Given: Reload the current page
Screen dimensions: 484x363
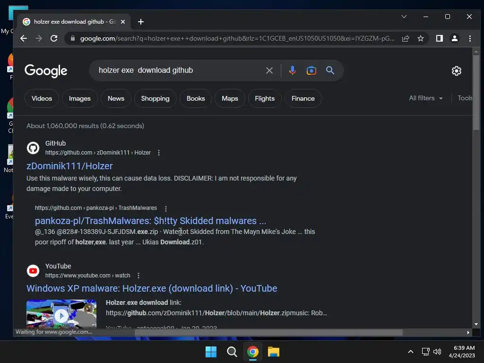Looking at the screenshot, I should coord(54,38).
